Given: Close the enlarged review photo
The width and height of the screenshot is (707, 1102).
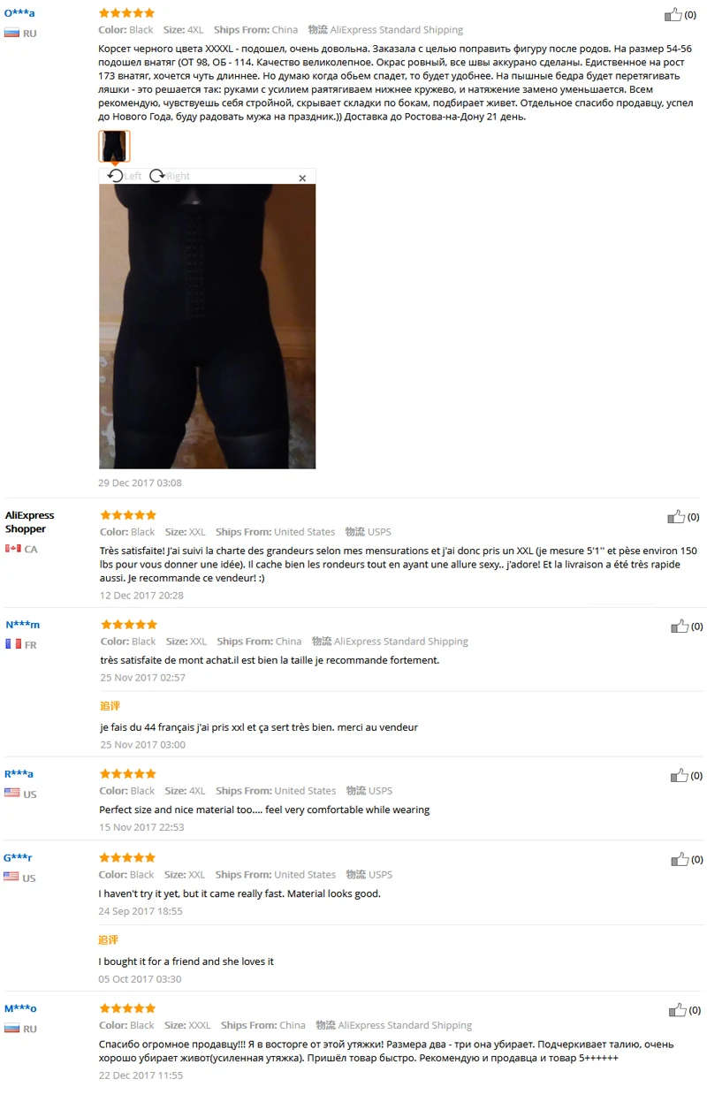Looking at the screenshot, I should [x=302, y=178].
